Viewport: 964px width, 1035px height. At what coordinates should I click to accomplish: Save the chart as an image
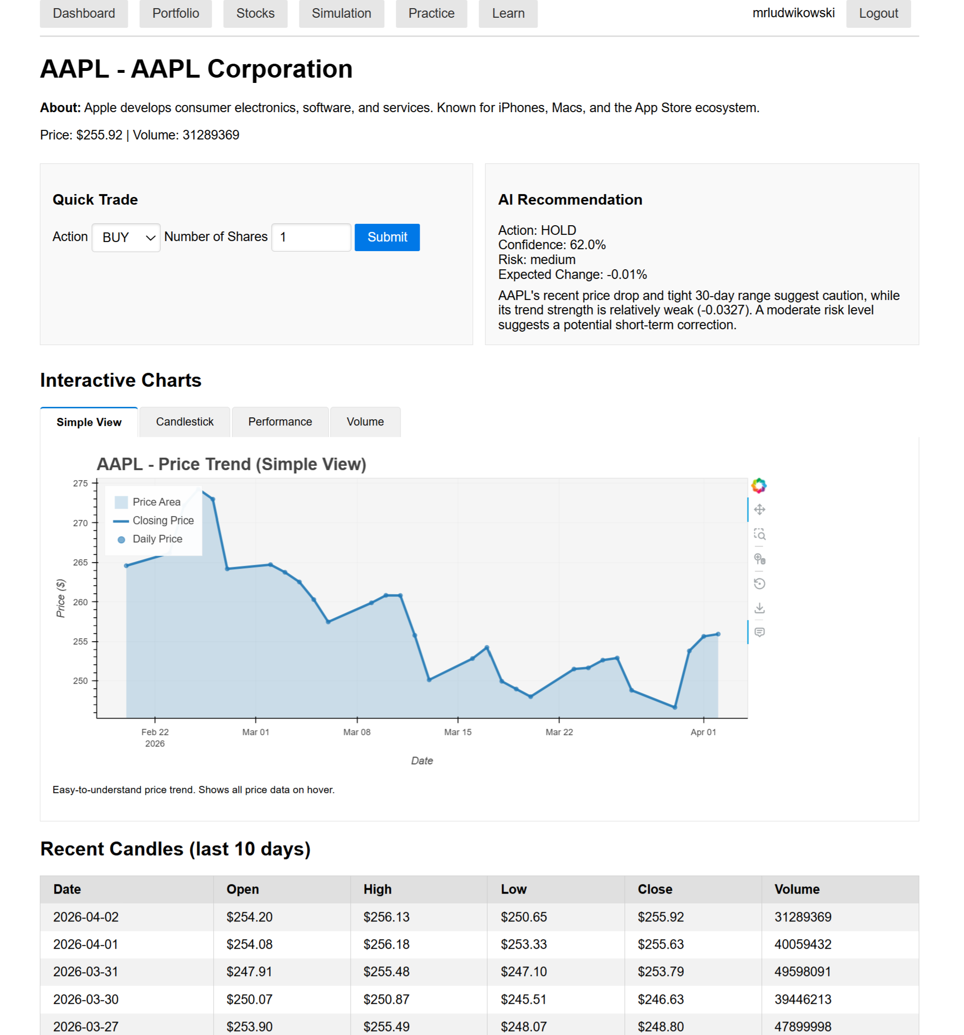(x=759, y=608)
